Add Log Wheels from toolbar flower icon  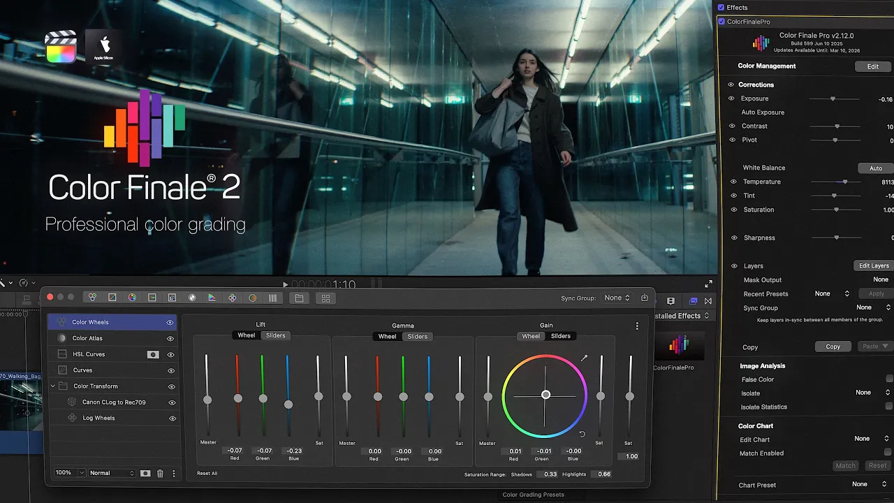tap(232, 298)
